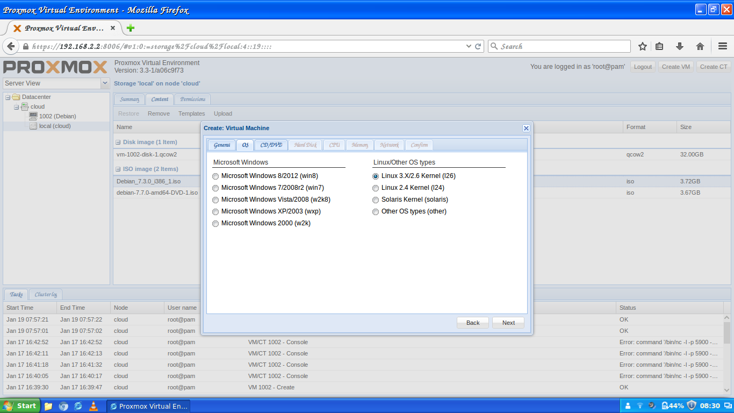
Task: Reload the page with the refresh icon
Action: [x=478, y=46]
